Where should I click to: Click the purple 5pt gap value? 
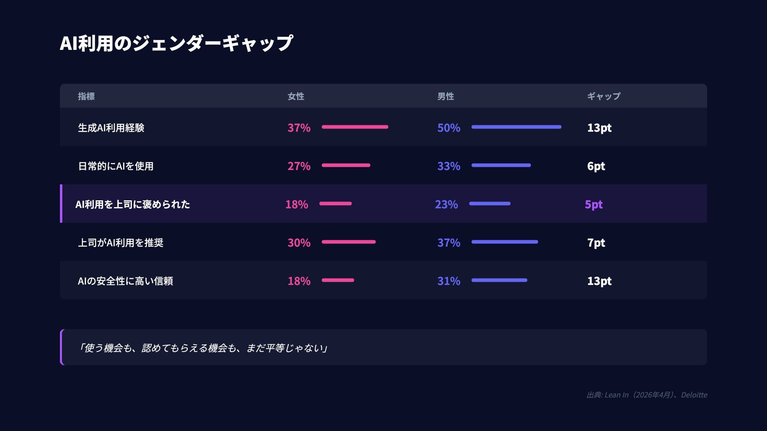pos(594,204)
